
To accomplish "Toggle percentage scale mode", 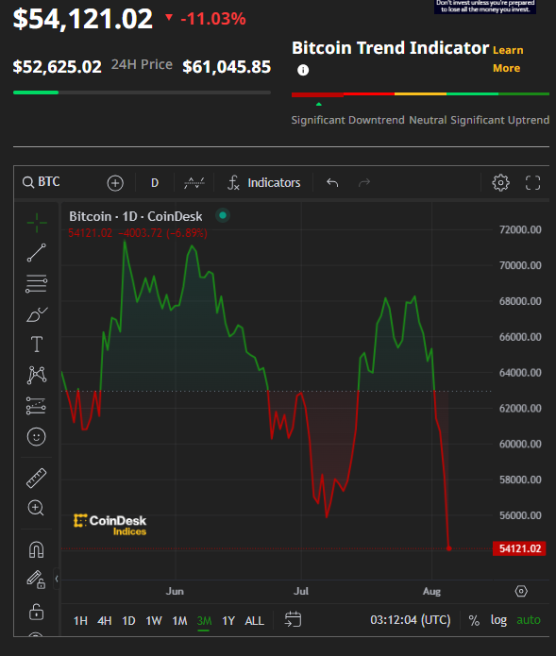I will click(474, 620).
